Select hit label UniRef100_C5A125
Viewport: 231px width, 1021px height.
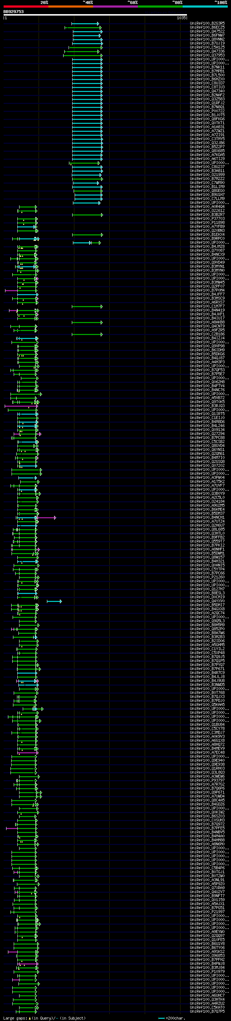pyautogui.click(x=207, y=47)
